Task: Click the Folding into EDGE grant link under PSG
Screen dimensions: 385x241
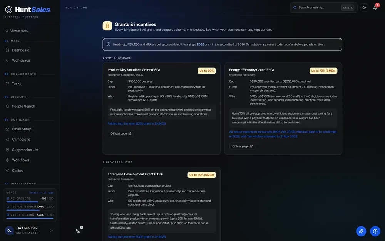Action: point(137,123)
